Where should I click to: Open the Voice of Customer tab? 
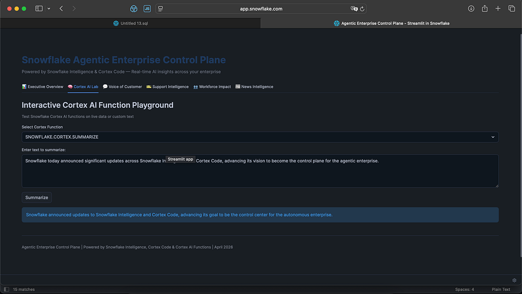(122, 86)
